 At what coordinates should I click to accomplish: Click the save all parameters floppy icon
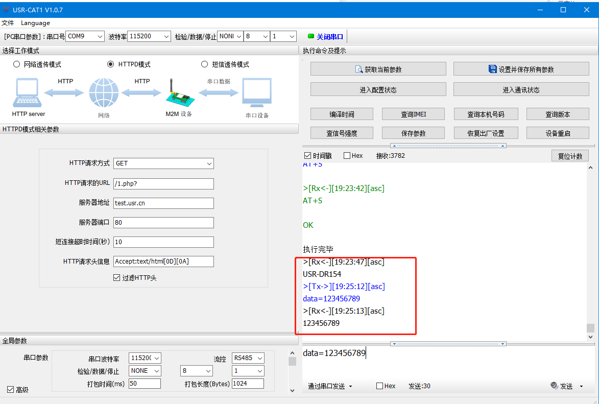pyautogui.click(x=493, y=69)
